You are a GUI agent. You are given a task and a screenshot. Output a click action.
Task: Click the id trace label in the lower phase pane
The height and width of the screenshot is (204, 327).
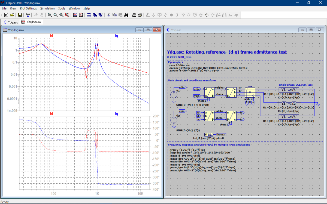pyautogui.click(x=52, y=113)
